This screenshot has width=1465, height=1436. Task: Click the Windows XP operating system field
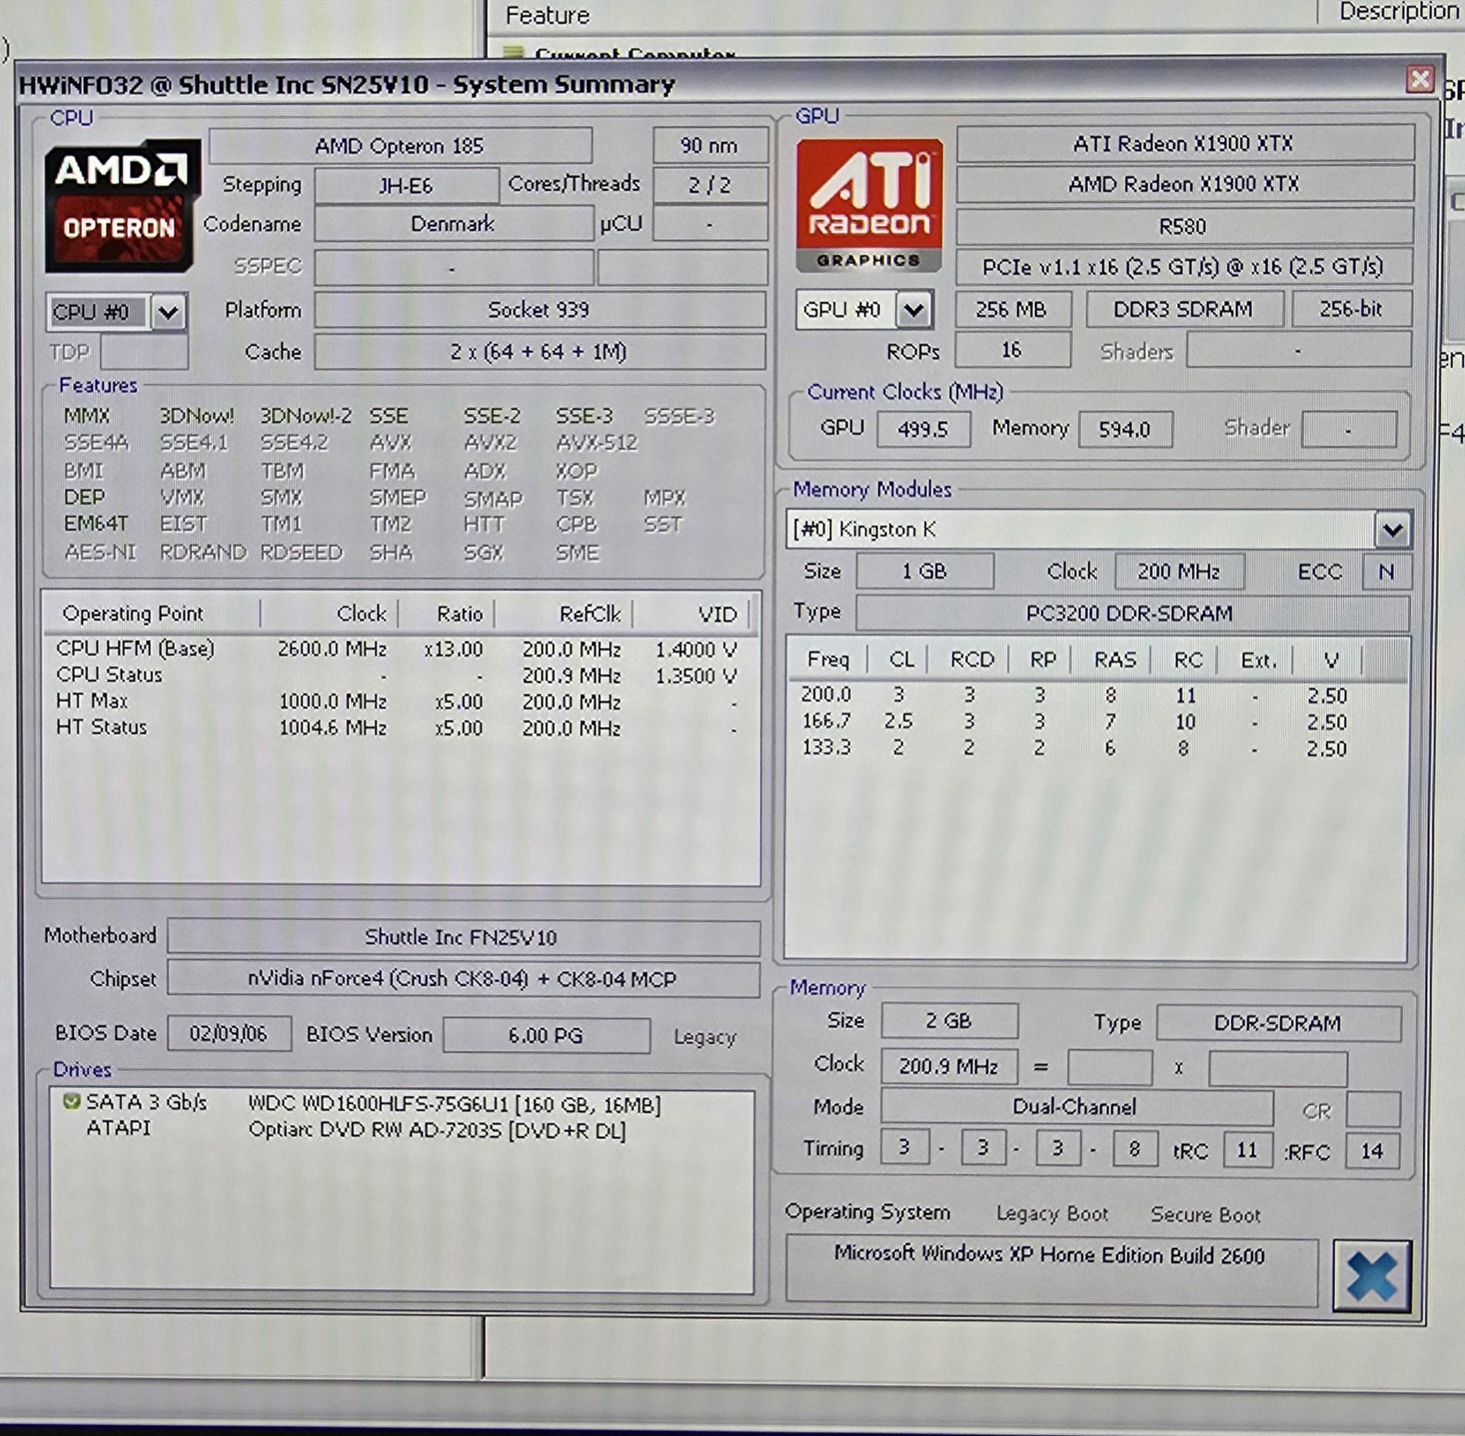click(1049, 1254)
